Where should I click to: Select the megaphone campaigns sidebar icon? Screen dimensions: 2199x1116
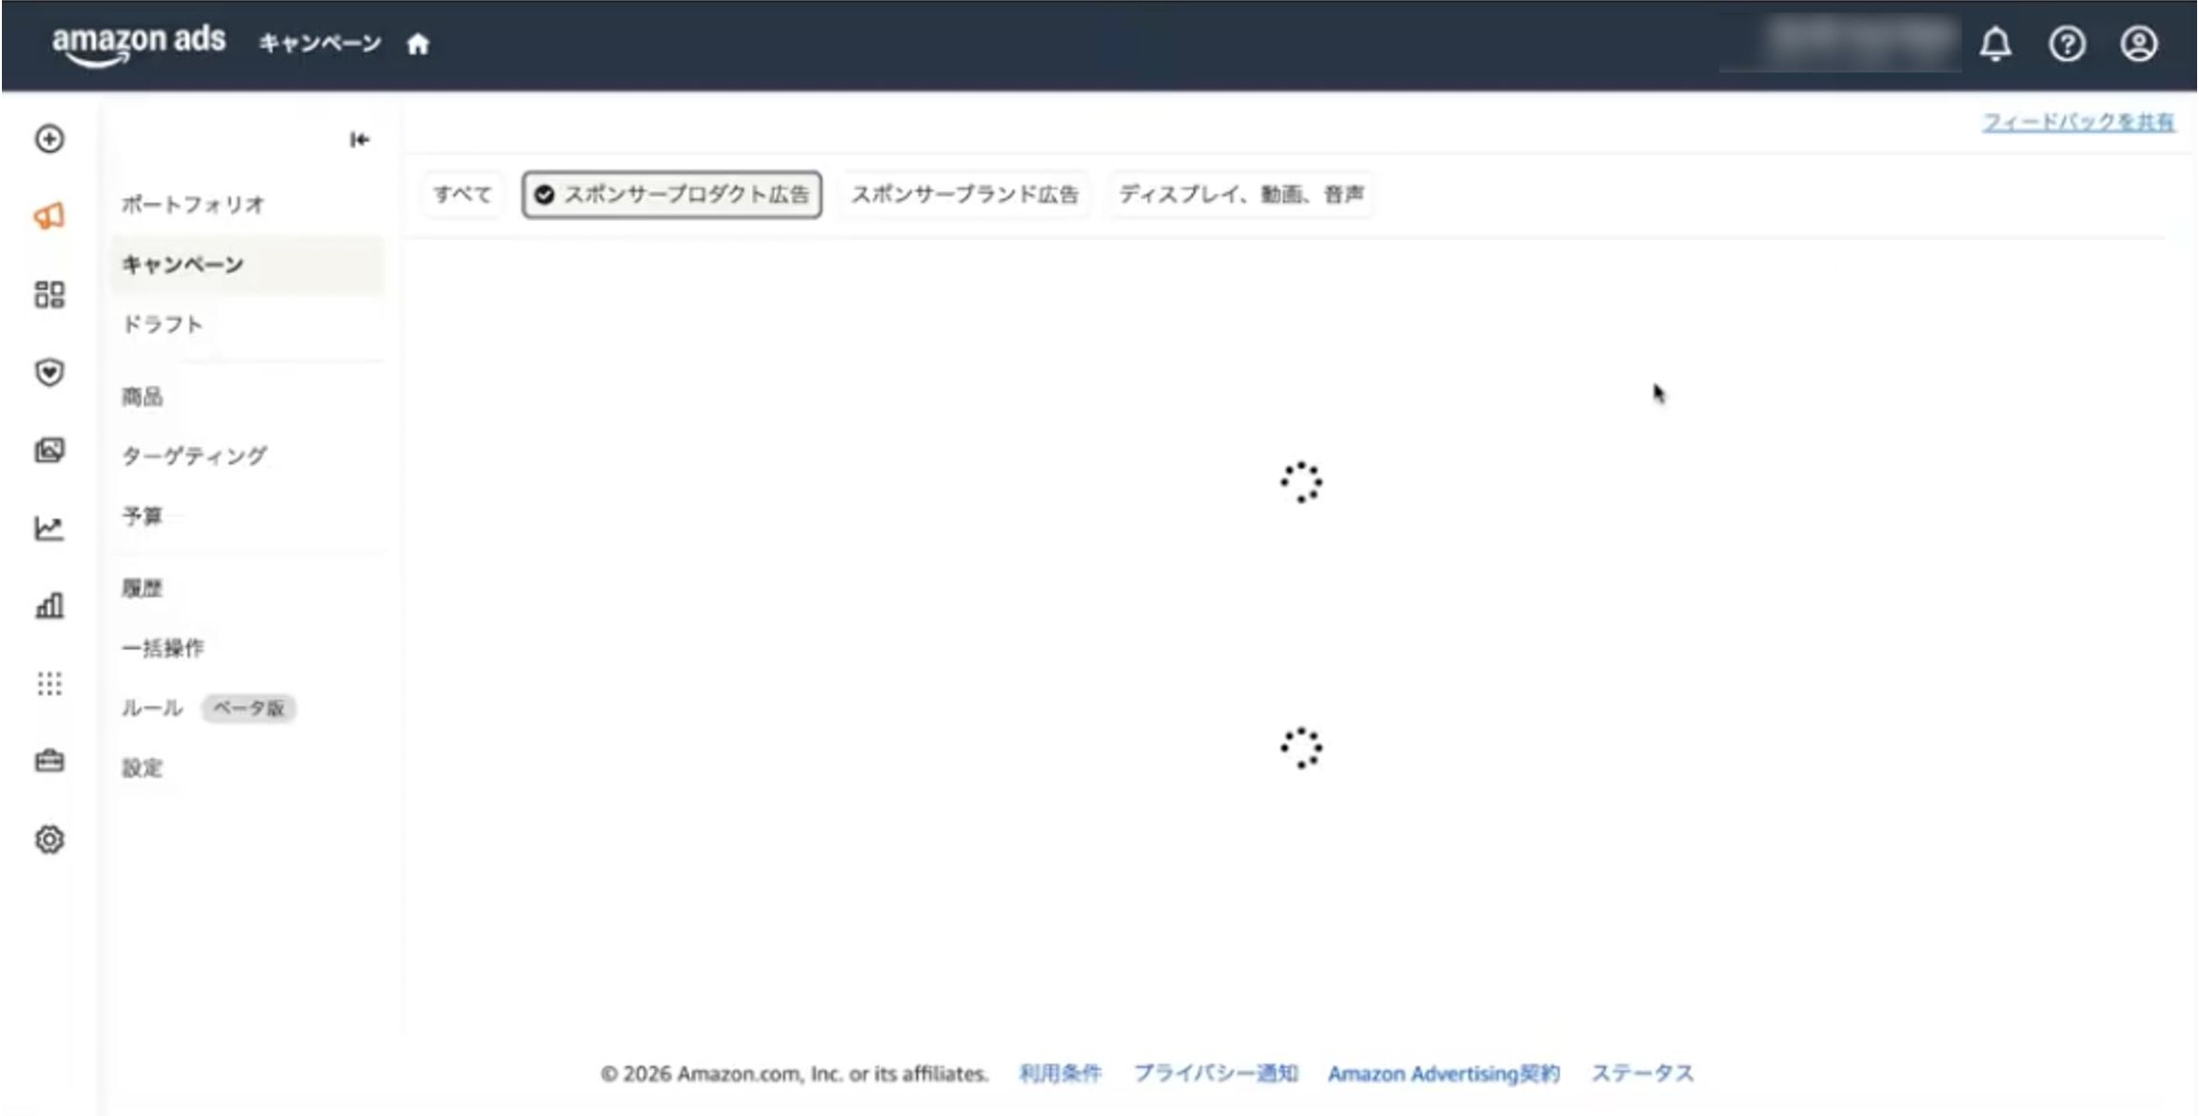click(x=50, y=216)
